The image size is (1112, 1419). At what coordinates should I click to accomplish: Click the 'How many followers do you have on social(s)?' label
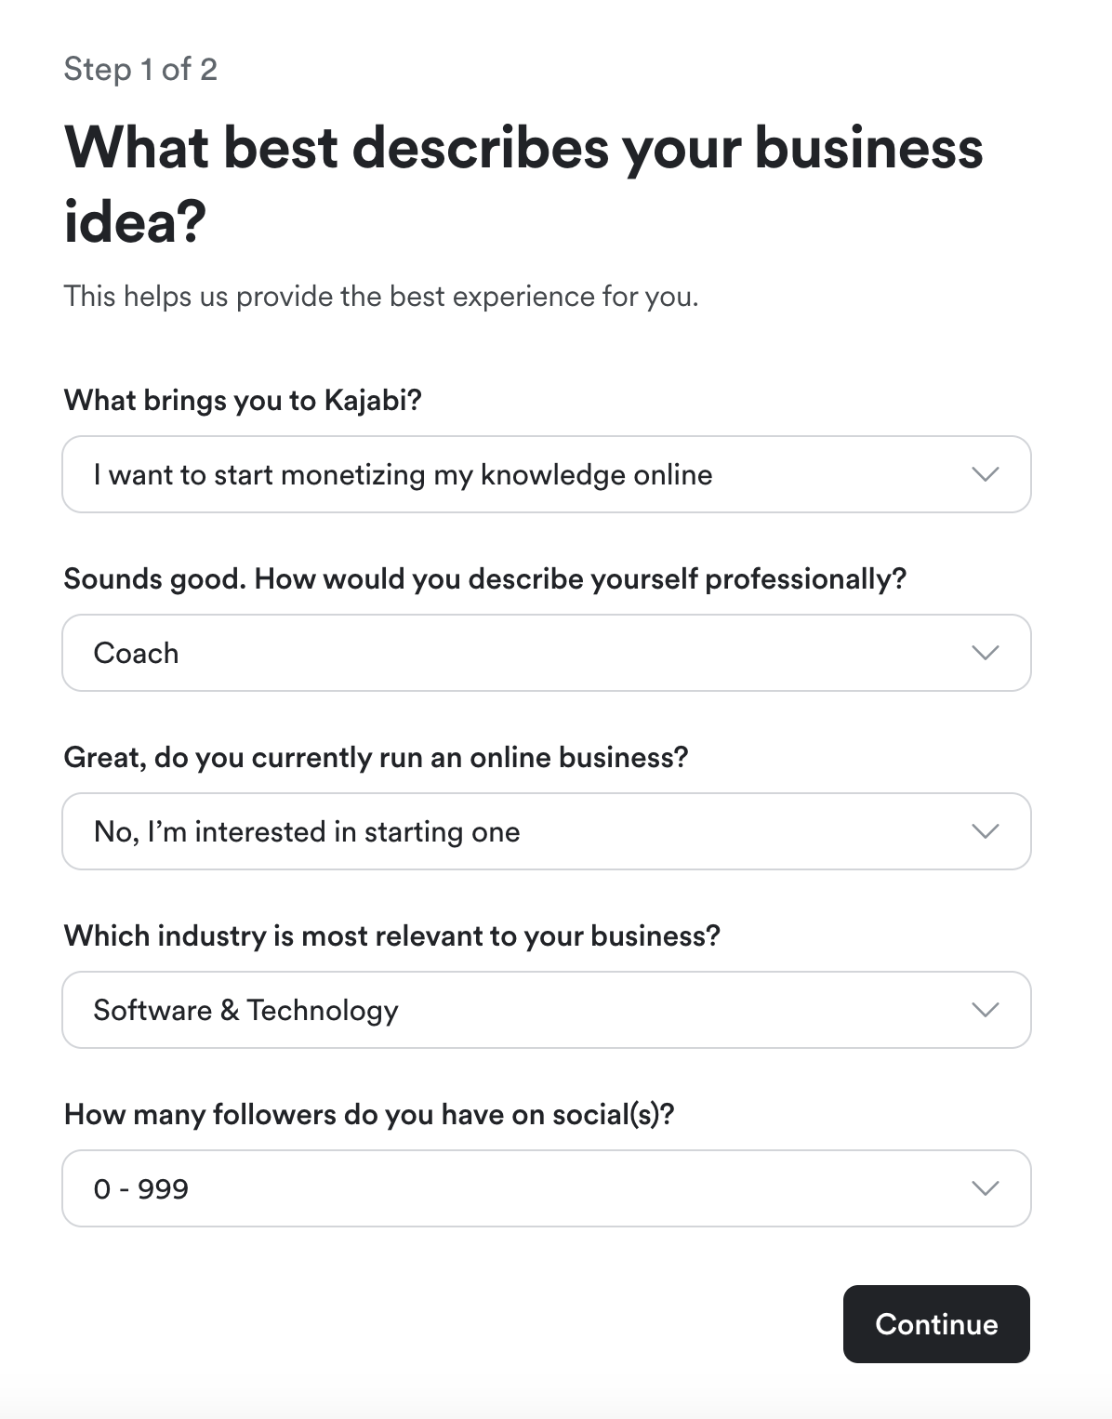(x=372, y=1114)
